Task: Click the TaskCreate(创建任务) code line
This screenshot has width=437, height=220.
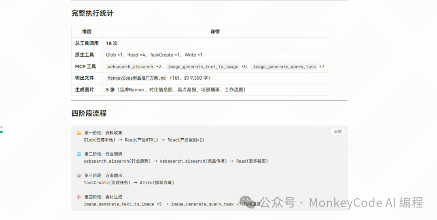Action: (x=129, y=182)
